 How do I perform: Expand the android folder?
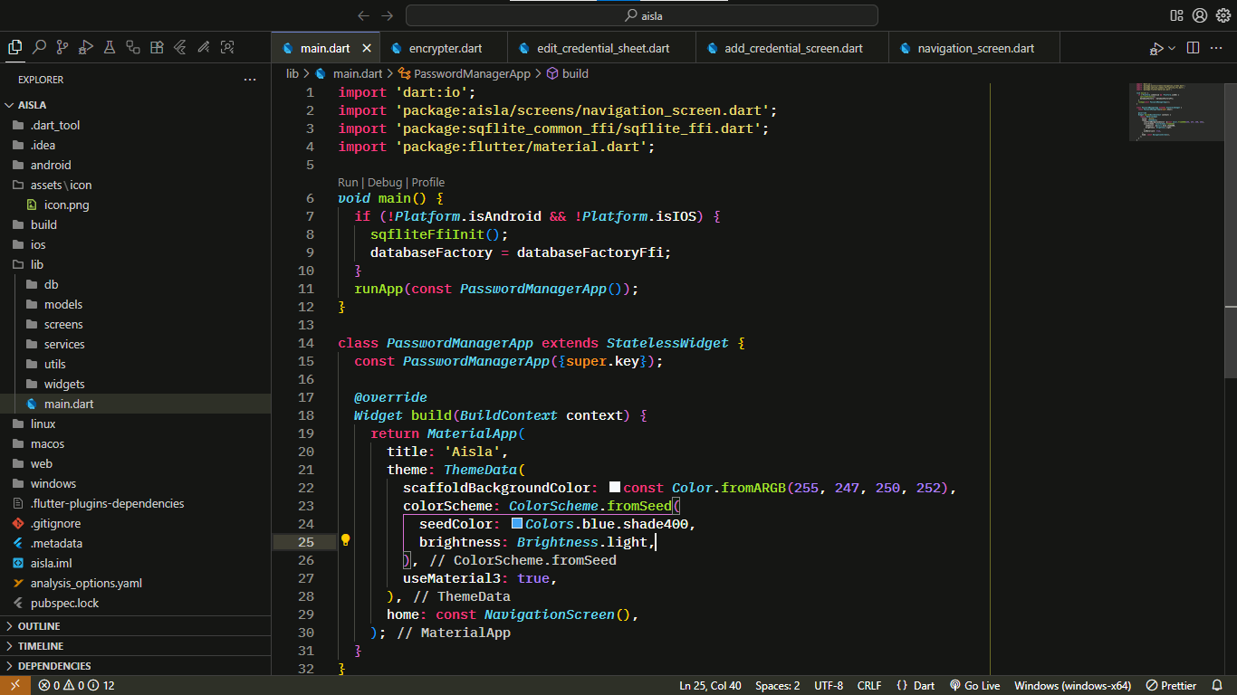pyautogui.click(x=136, y=165)
